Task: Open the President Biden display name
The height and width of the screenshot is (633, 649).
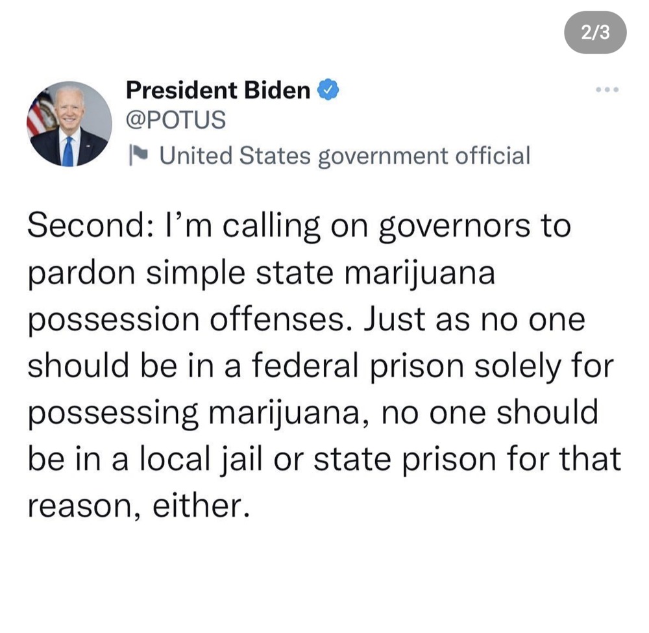Action: pyautogui.click(x=218, y=90)
